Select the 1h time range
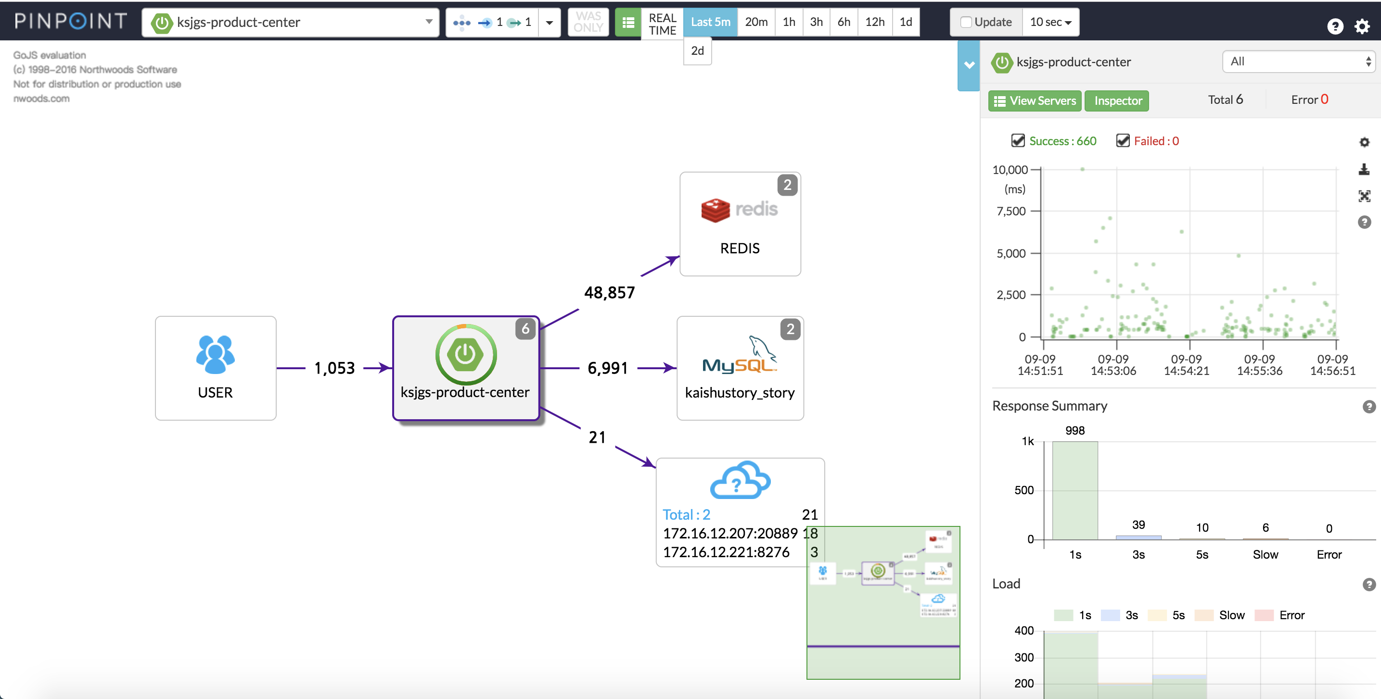This screenshot has width=1381, height=699. [789, 22]
